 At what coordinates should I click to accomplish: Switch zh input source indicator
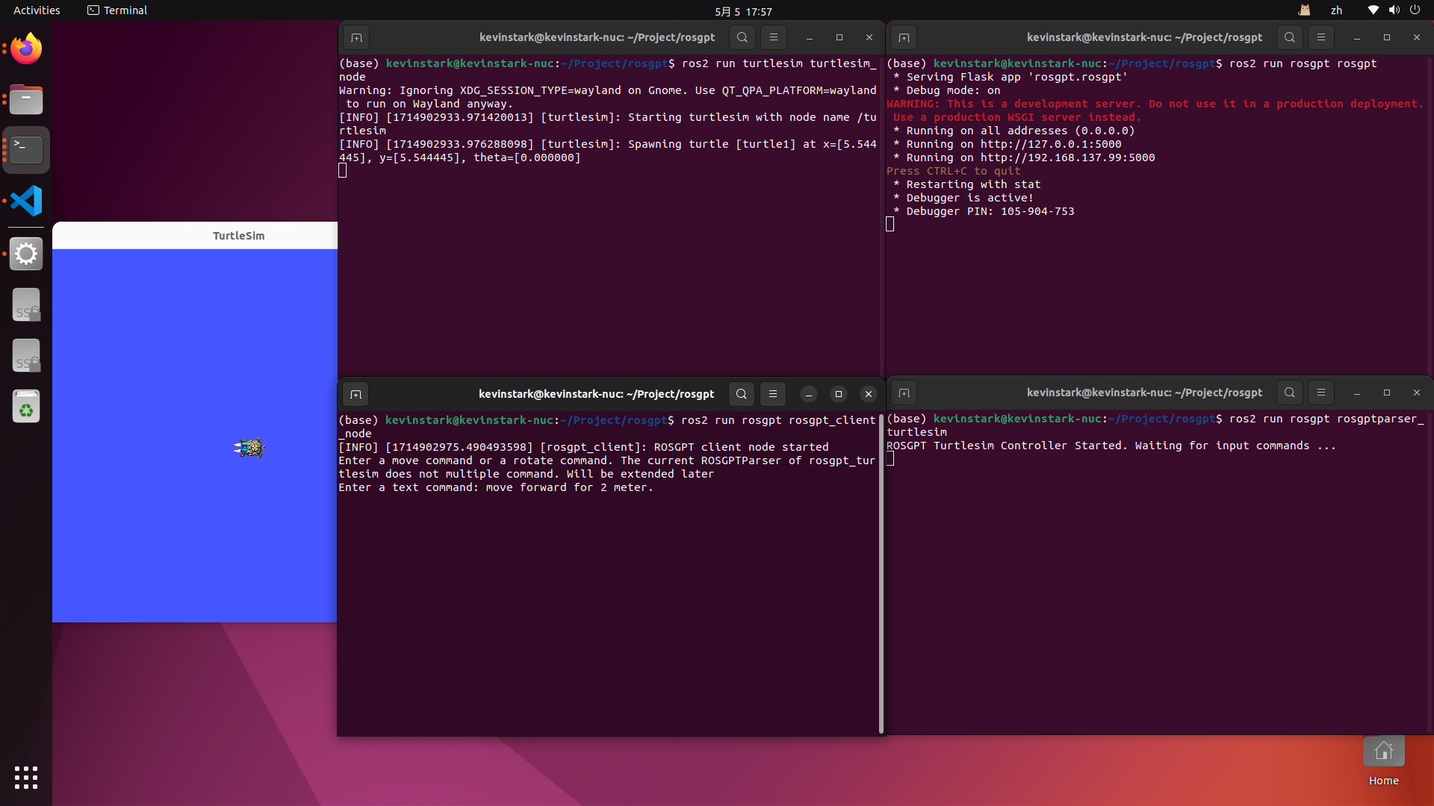pyautogui.click(x=1336, y=10)
